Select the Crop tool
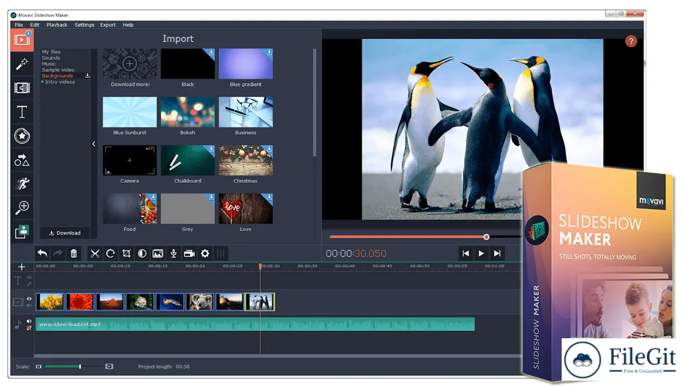Image resolution: width=686 pixels, height=386 pixels. (x=126, y=254)
